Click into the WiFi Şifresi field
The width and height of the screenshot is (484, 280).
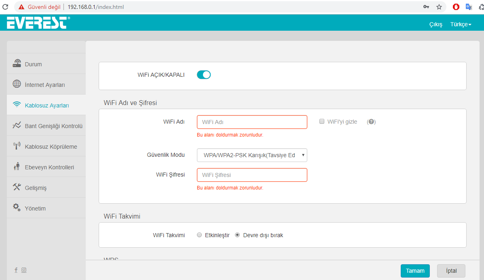[x=252, y=175]
